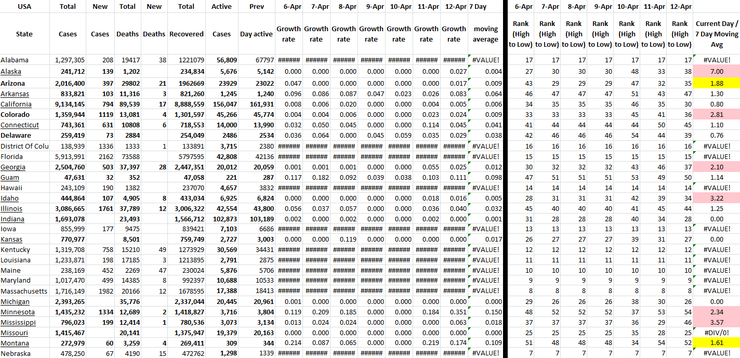Click the Connecticut state link
Screen dimensions: 740x358
point(20,125)
